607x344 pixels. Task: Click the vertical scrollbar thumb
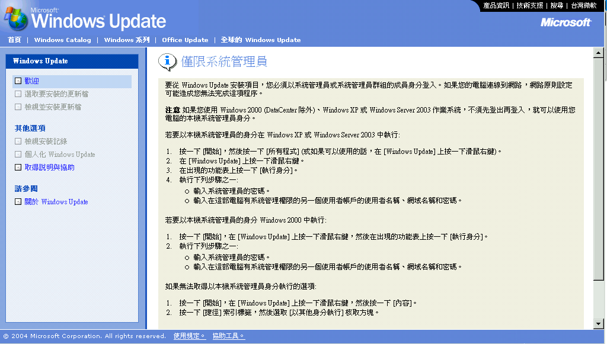pyautogui.click(x=599, y=169)
